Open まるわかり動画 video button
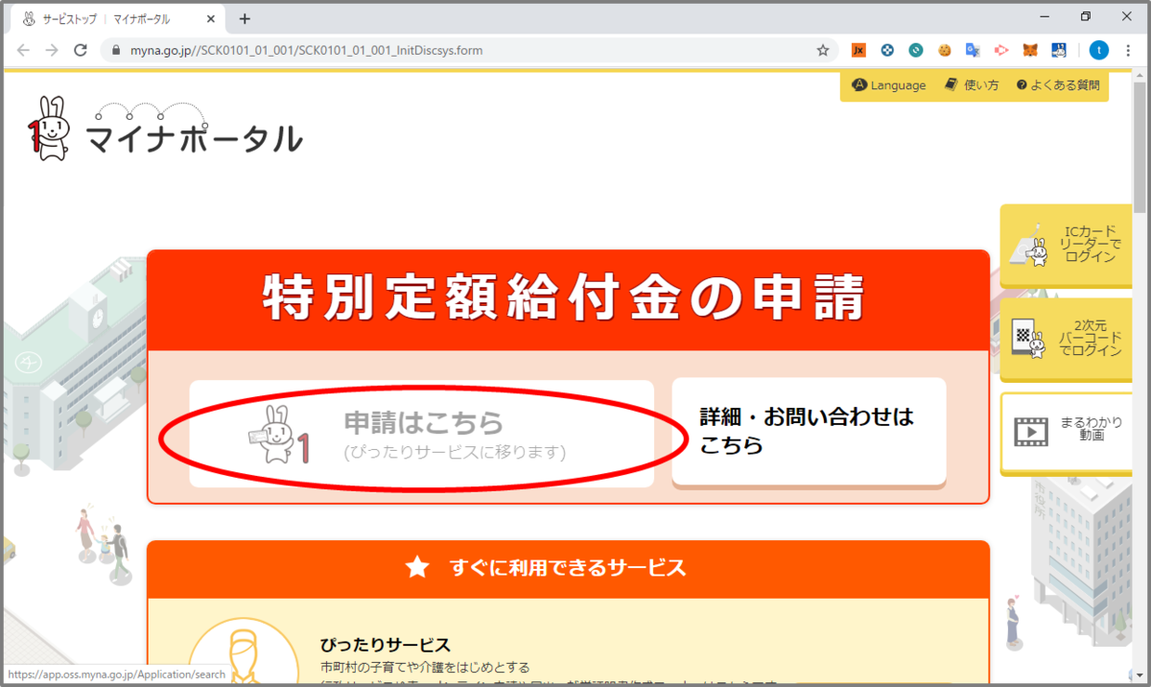 [1066, 433]
